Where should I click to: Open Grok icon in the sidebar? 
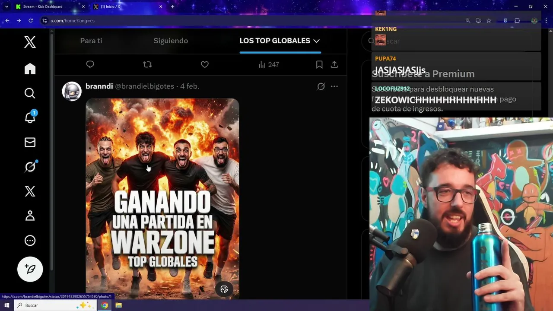(30, 166)
